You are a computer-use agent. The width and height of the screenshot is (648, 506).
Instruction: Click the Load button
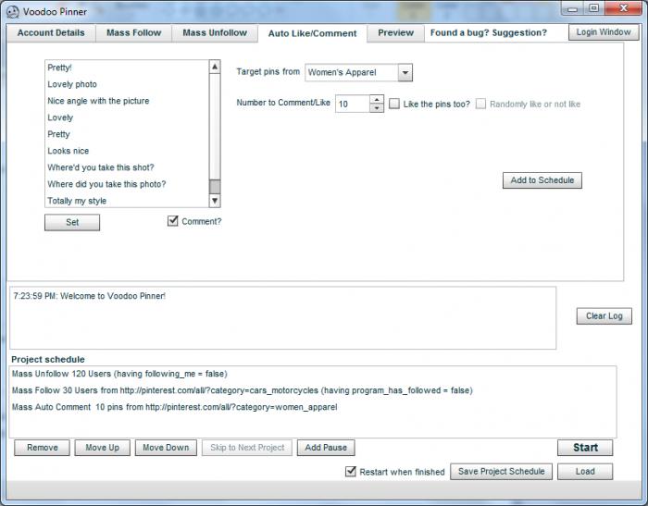585,472
